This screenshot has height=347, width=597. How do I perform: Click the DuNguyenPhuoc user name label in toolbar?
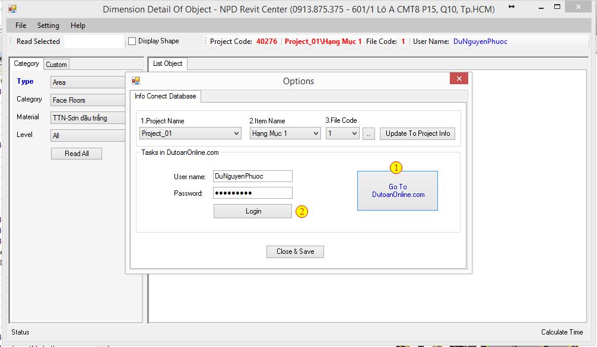click(x=480, y=41)
